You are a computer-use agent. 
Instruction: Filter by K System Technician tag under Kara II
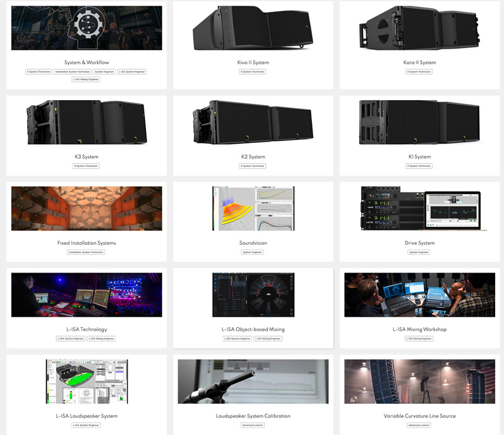point(419,72)
